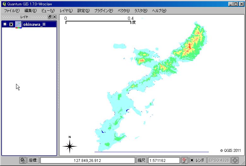246x166 pixels.
Task: Open the ビュー(V) menu
Action: (48, 10)
